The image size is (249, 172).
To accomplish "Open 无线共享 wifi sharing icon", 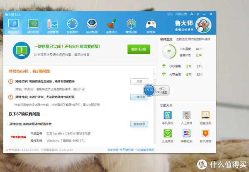I will (168, 133).
